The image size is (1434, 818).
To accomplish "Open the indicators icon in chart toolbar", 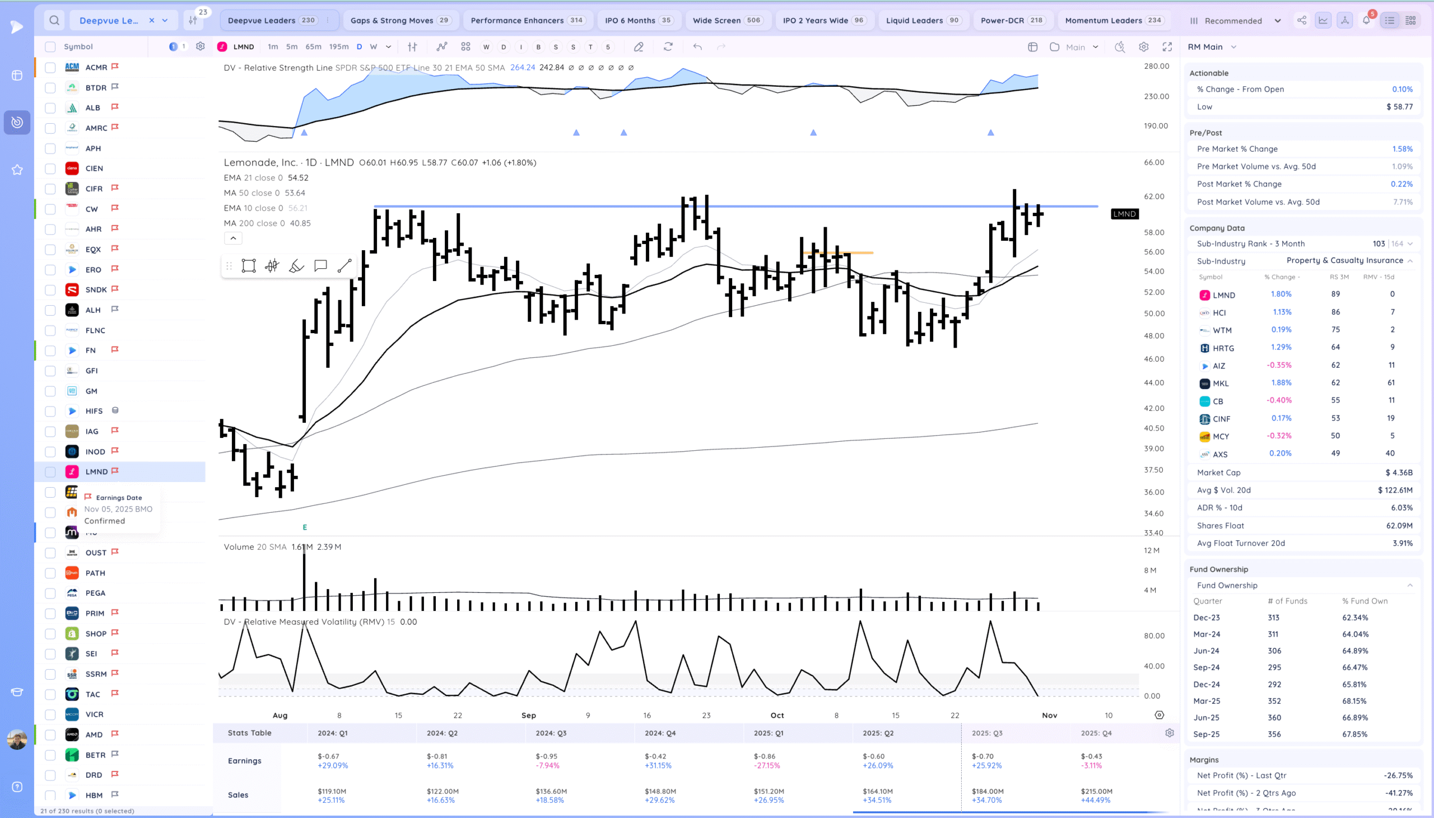I will pyautogui.click(x=441, y=46).
